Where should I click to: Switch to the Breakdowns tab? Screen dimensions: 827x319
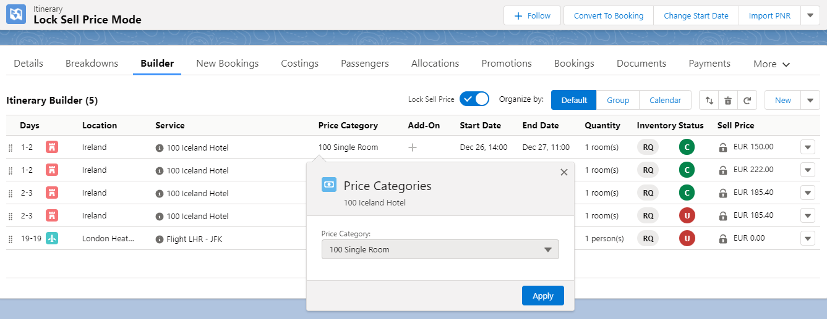click(92, 63)
